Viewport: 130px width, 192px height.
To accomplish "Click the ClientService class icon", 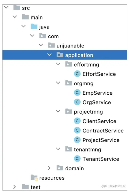I will click(77, 121).
